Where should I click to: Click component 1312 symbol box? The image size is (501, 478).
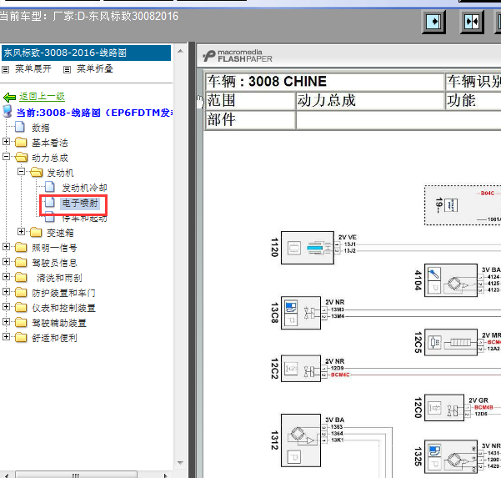click(x=301, y=440)
